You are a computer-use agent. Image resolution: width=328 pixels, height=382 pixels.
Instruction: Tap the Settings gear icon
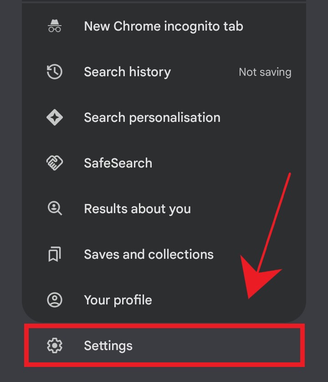pos(55,345)
